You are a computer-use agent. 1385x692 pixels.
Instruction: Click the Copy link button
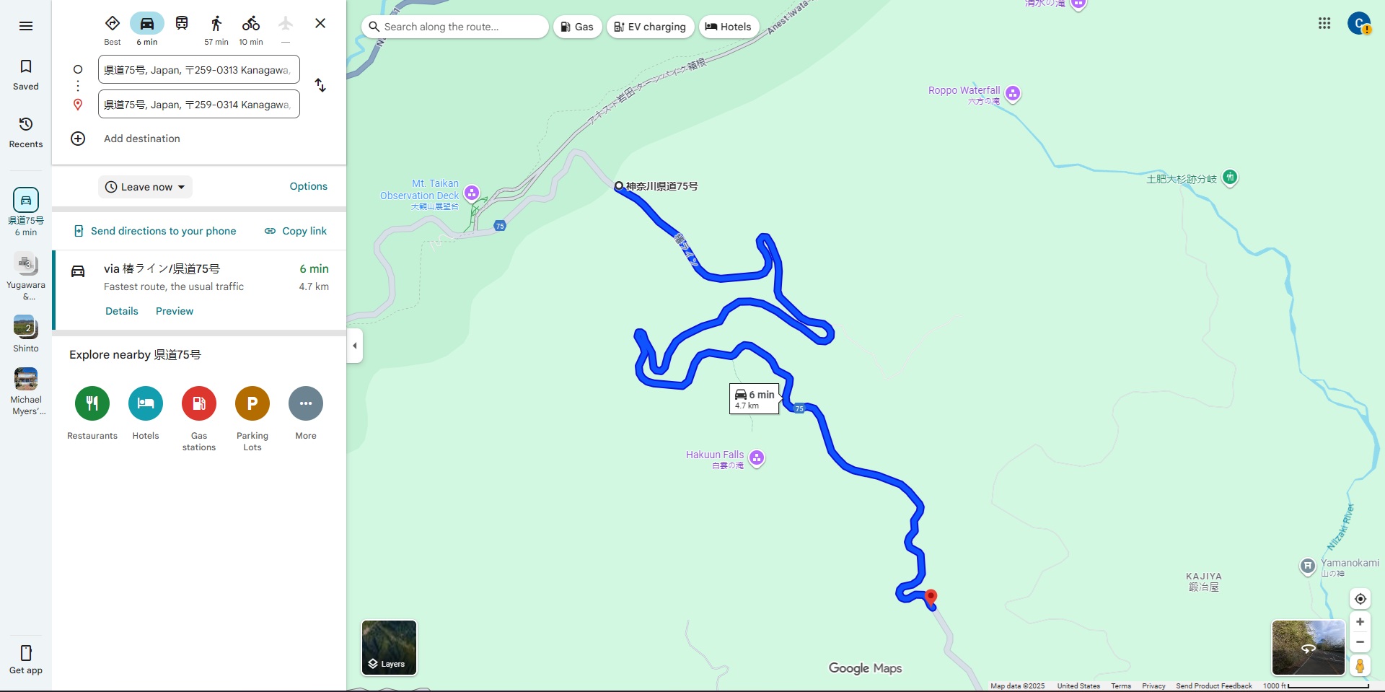tap(296, 231)
